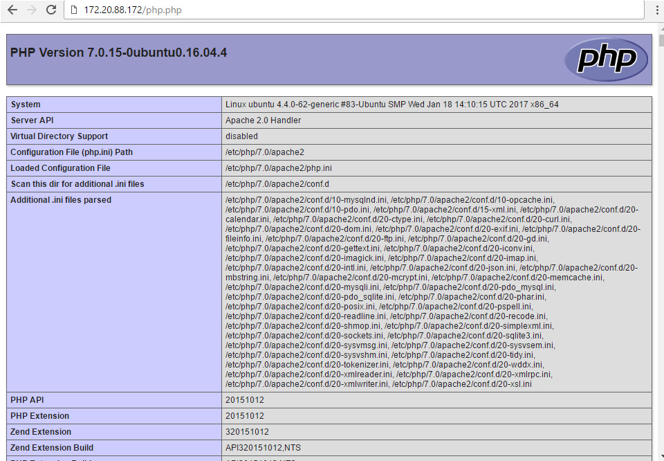This screenshot has height=461, width=664.
Task: Click the browser Forward arrow
Action: [32, 10]
